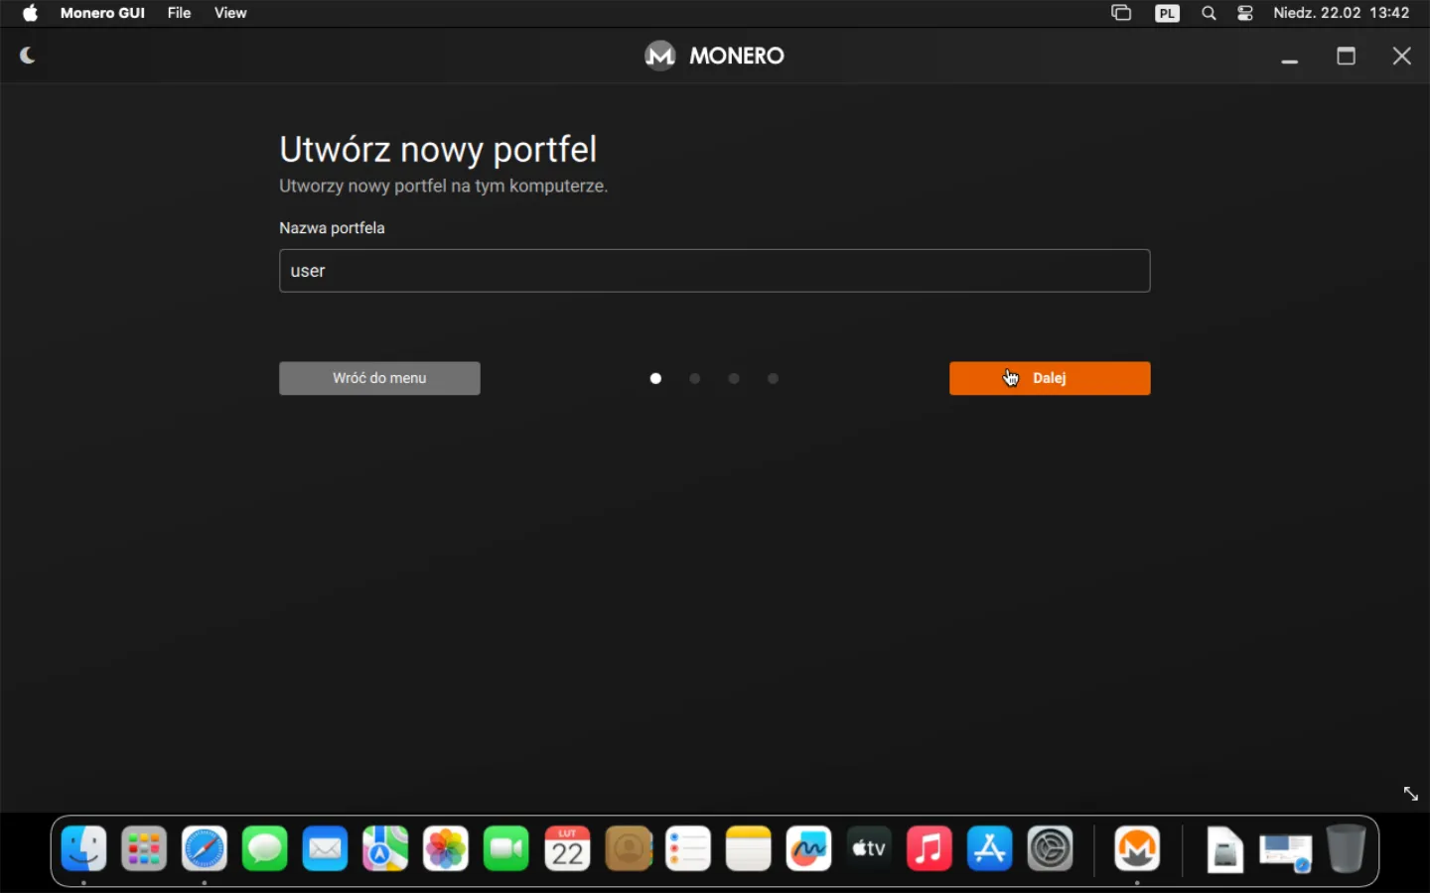The width and height of the screenshot is (1430, 893).
Task: Open Apple TV from the Dock
Action: coord(869,849)
